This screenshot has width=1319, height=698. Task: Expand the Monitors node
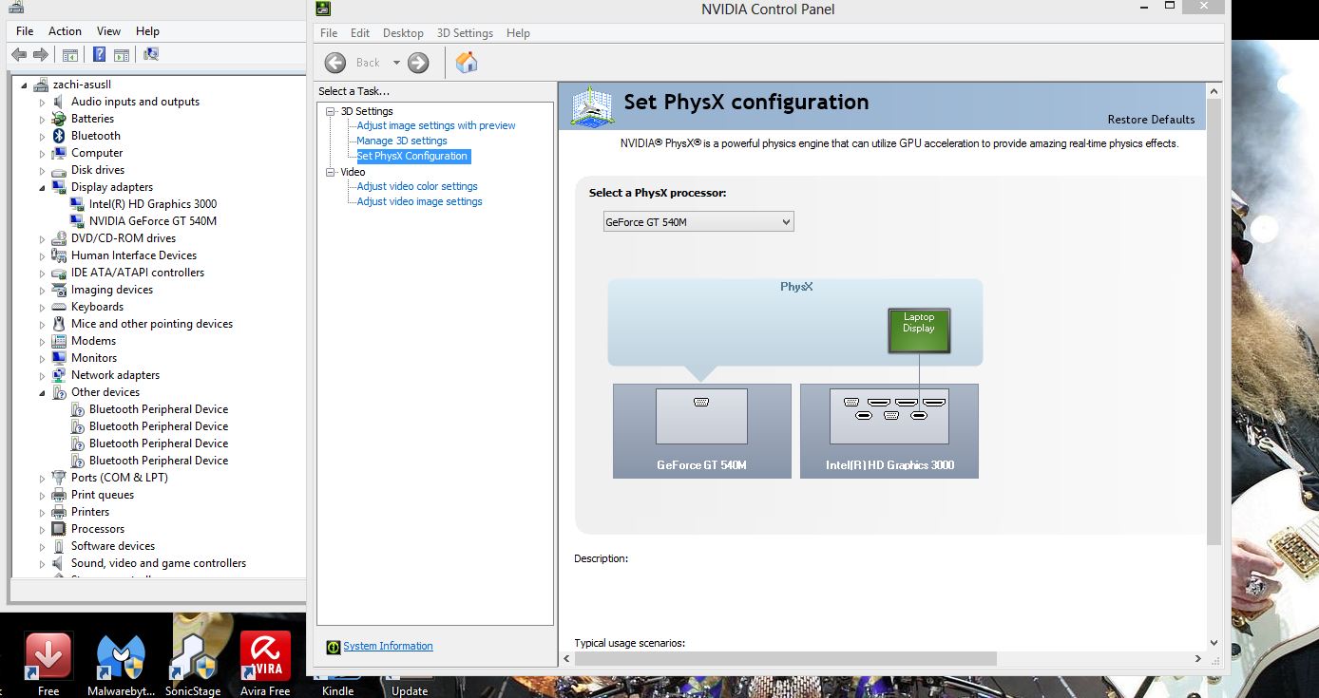(x=42, y=359)
